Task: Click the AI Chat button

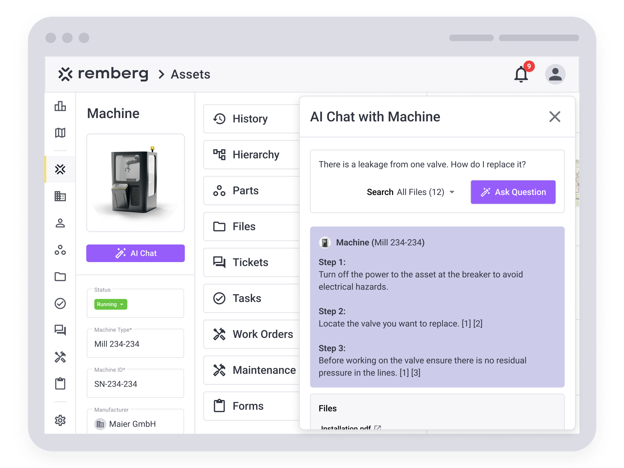Action: click(x=135, y=253)
